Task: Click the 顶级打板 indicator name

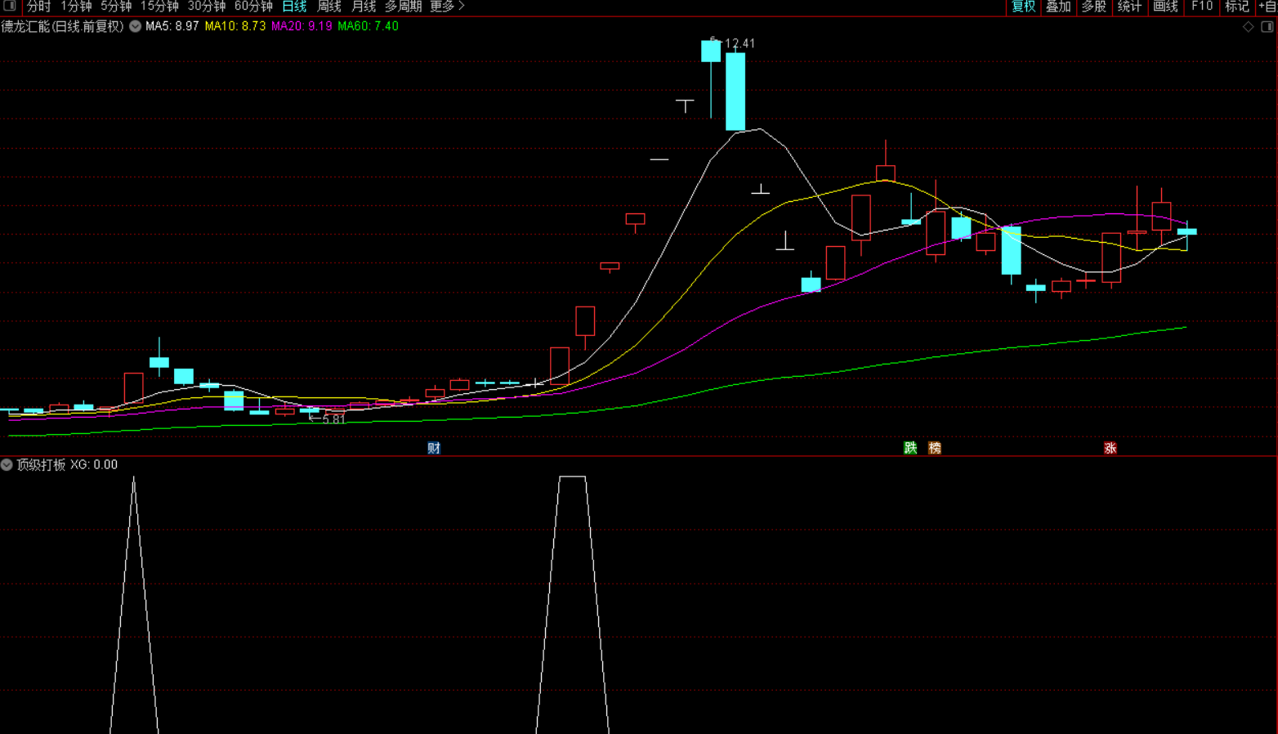Action: [x=41, y=464]
